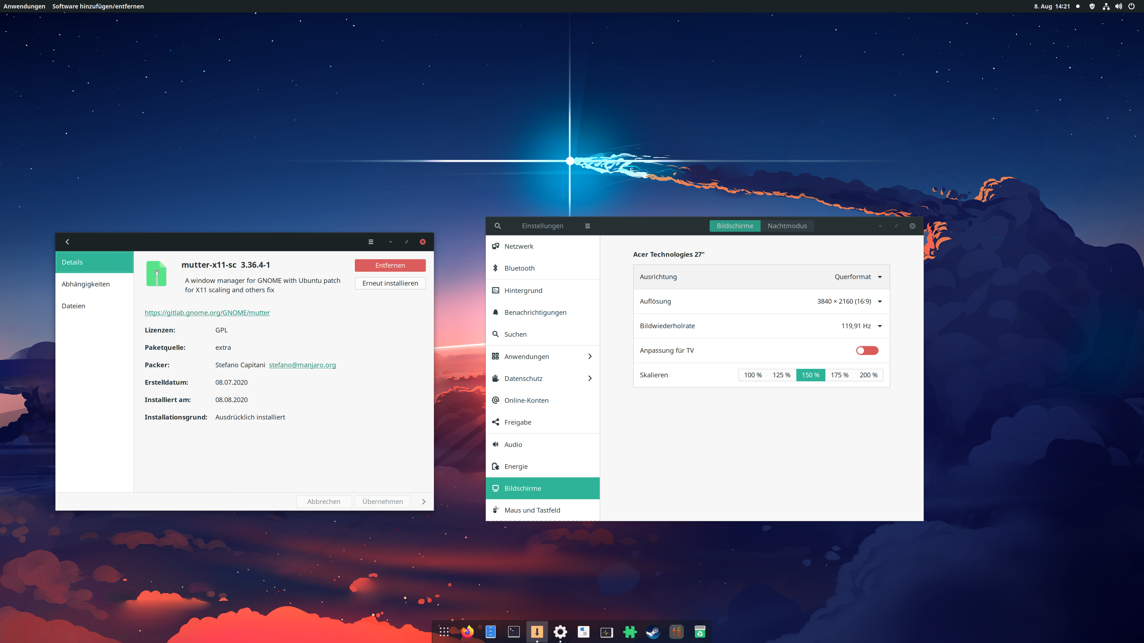
Task: Click Entfernen button to remove mutter-x11-sc
Action: tap(391, 265)
